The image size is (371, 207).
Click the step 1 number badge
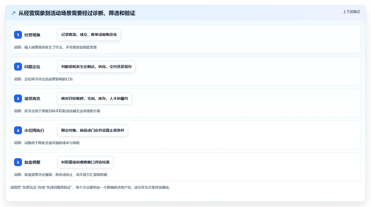tap(18, 35)
